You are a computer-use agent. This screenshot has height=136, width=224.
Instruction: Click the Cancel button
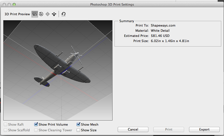(133, 129)
